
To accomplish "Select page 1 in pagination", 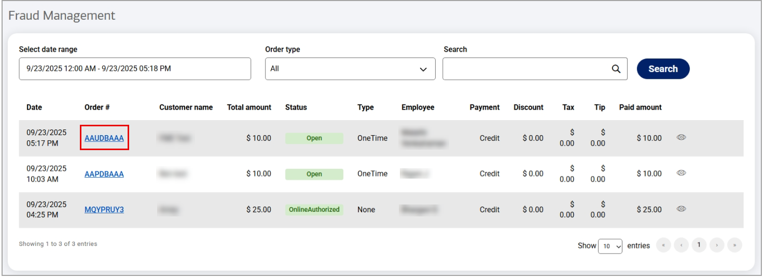I will (699, 245).
